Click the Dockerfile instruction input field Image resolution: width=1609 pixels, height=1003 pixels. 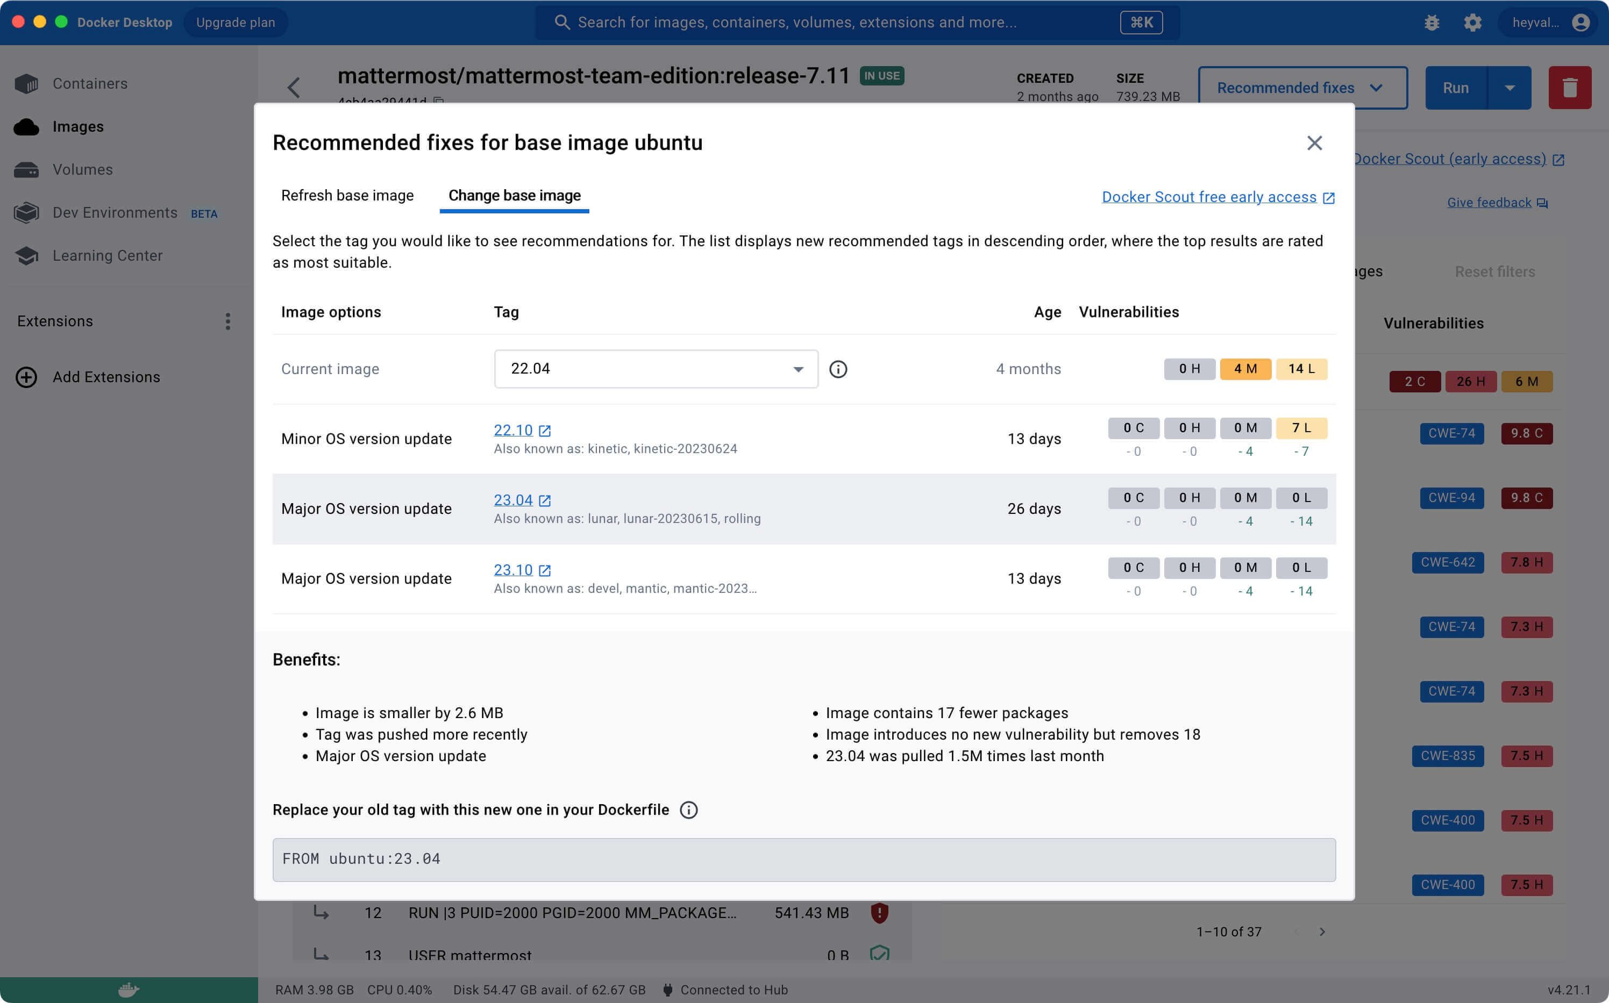click(803, 858)
